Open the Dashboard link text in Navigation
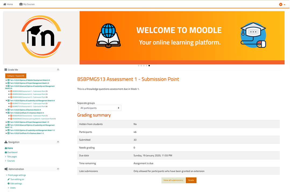Screen dimensions: 290x194 click(12, 152)
